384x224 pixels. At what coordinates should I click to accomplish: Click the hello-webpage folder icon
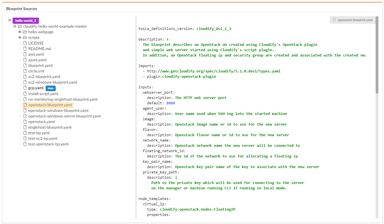[25, 32]
